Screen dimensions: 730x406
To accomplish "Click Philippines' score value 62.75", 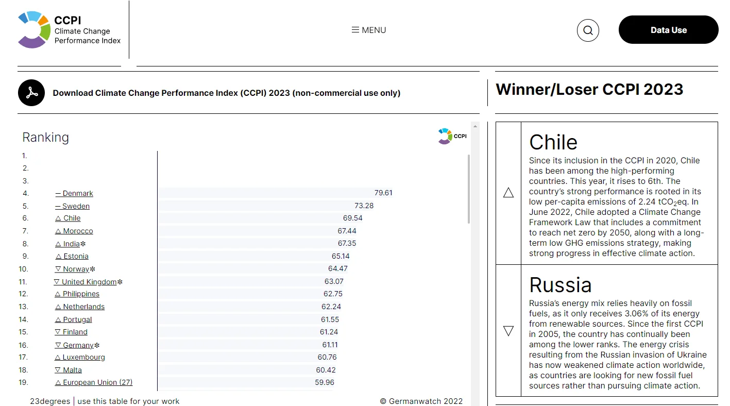I will (x=333, y=294).
